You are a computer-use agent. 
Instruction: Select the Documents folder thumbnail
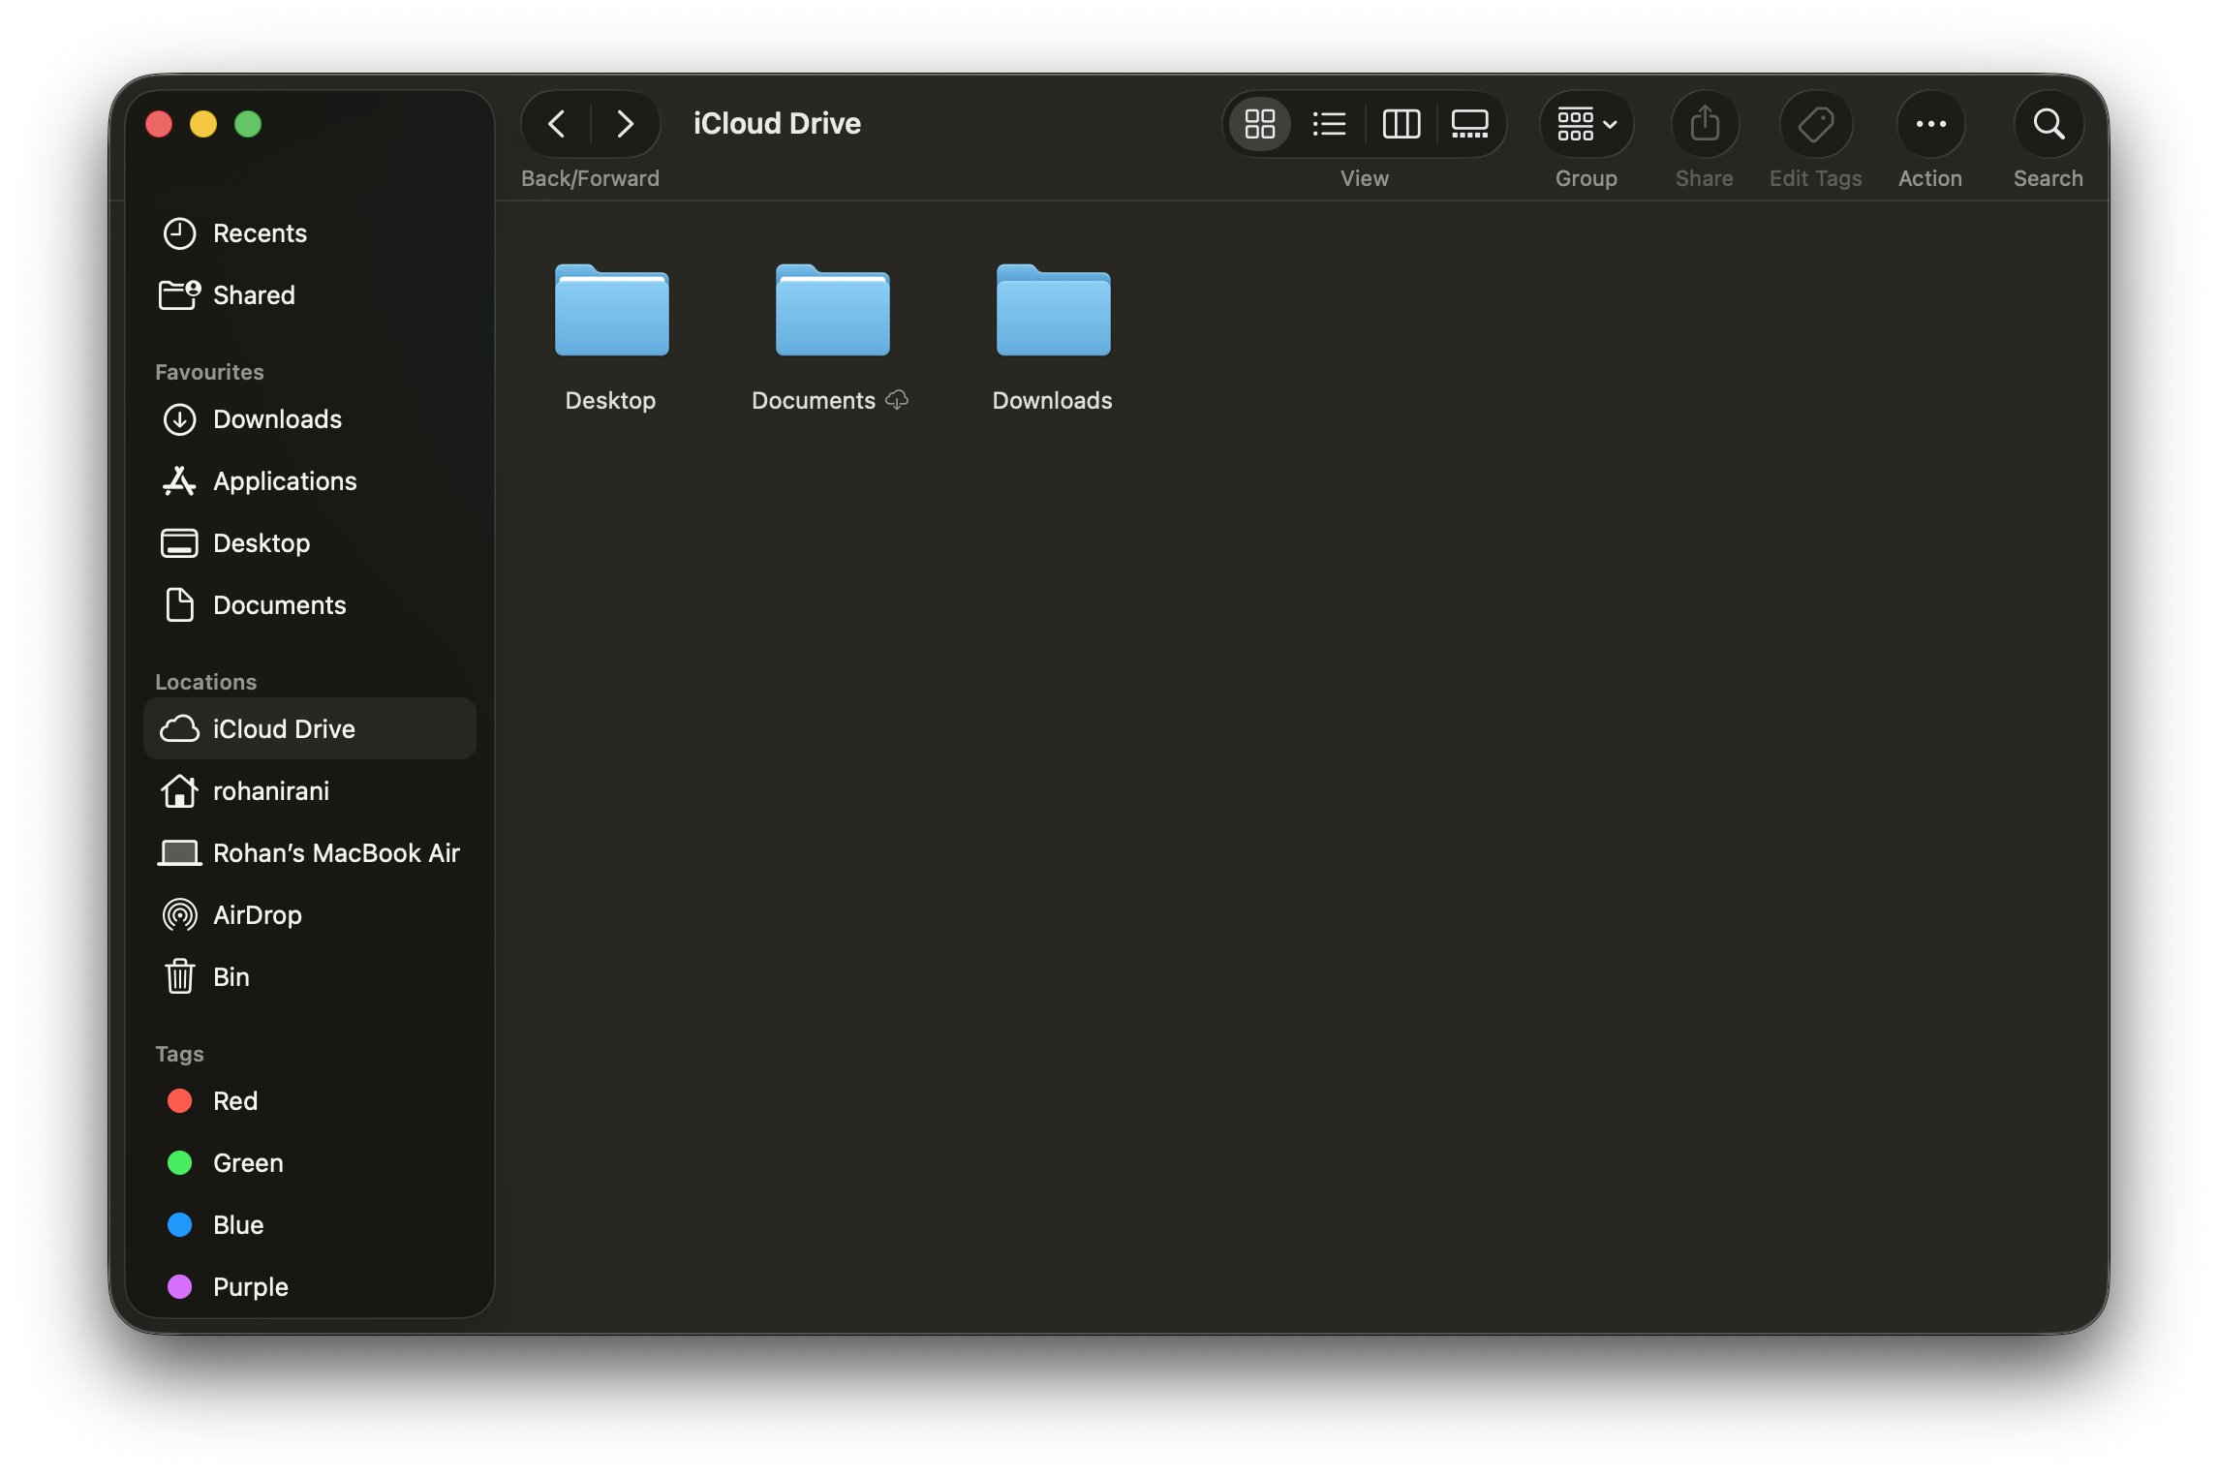coord(832,312)
